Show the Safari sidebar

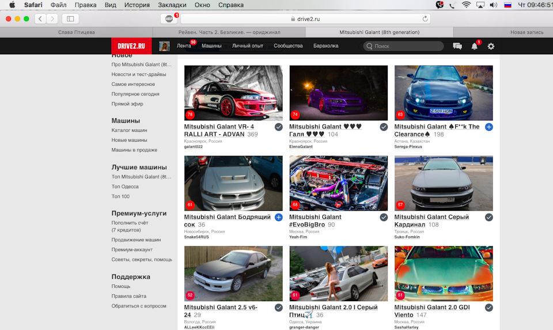tap(70, 18)
